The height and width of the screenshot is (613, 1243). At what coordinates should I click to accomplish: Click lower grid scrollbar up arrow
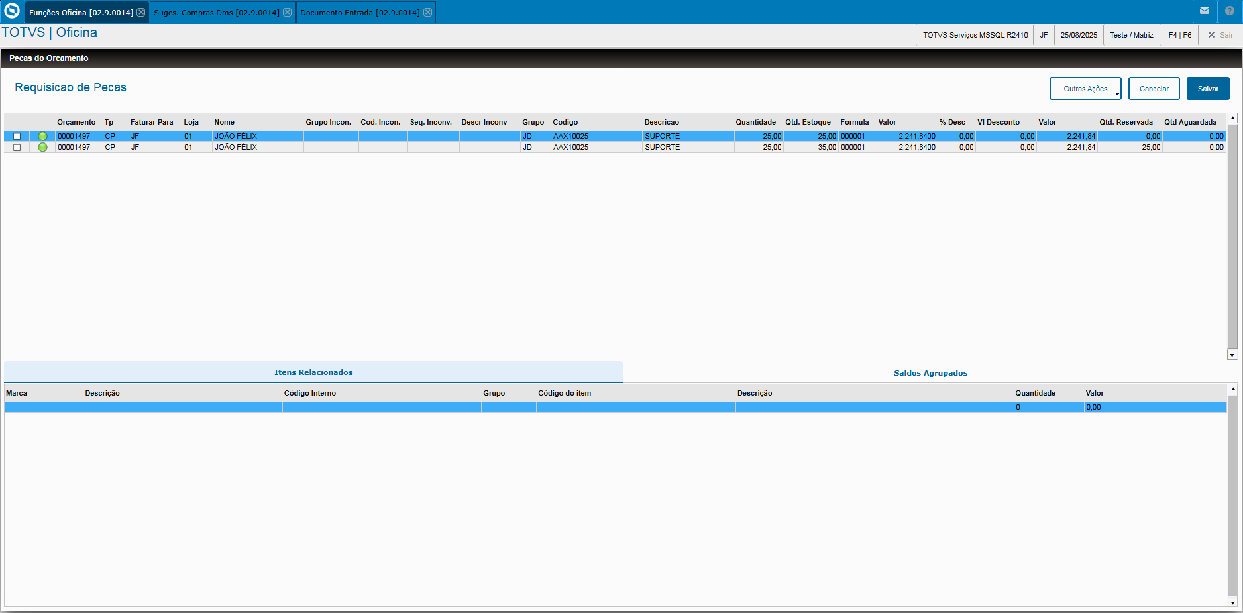pyautogui.click(x=1232, y=389)
